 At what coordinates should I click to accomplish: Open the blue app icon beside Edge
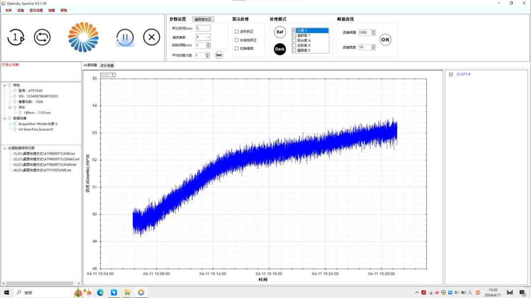click(x=114, y=293)
